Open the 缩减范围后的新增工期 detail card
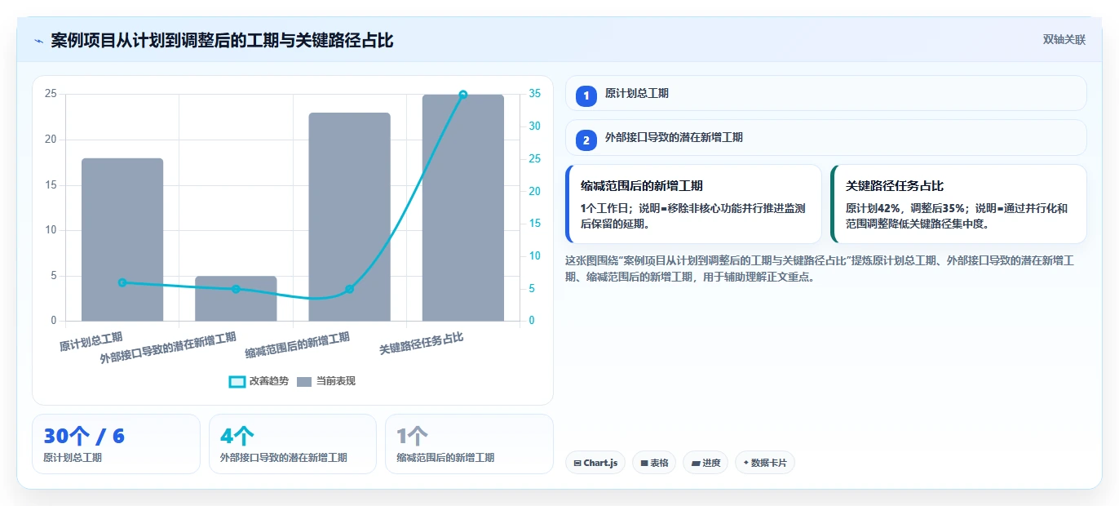 [693, 204]
